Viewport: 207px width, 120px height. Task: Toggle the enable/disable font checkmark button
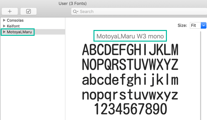(28, 12)
